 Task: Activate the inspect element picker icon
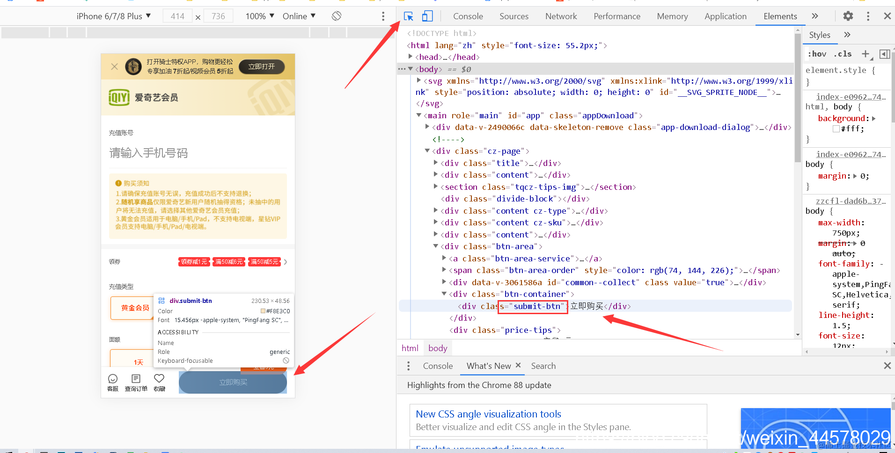[x=408, y=16]
